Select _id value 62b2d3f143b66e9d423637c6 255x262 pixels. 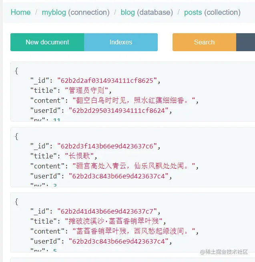107,146
